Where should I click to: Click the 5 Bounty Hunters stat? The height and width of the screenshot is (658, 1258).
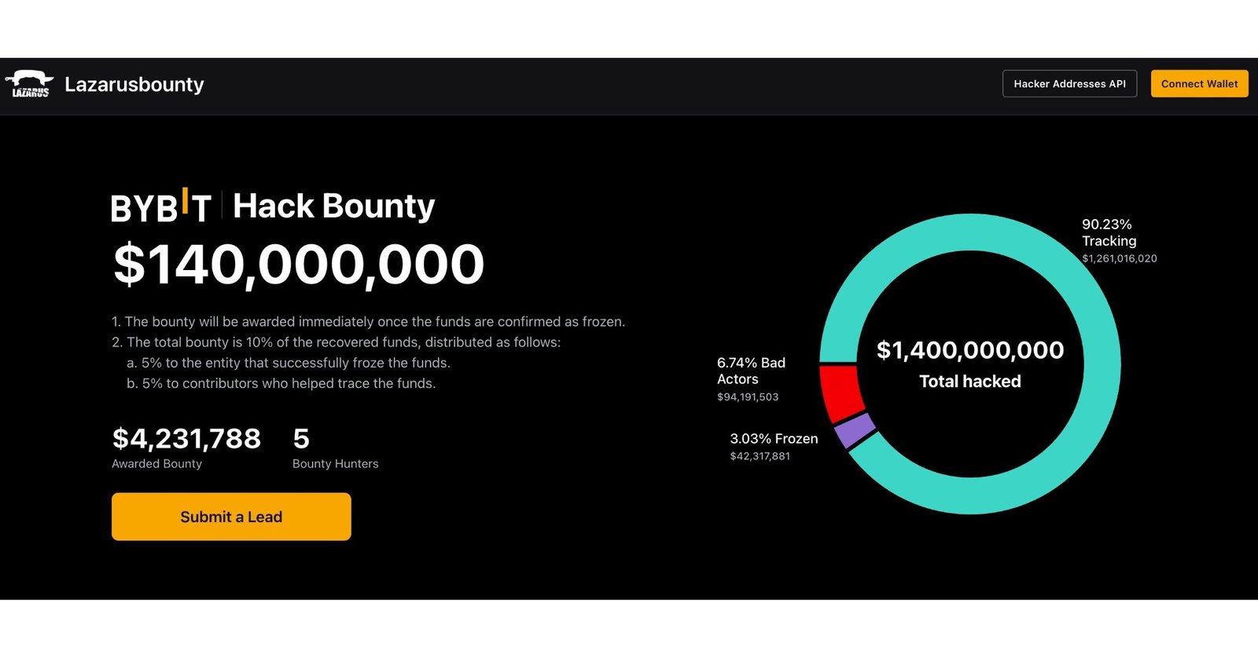coord(301,439)
